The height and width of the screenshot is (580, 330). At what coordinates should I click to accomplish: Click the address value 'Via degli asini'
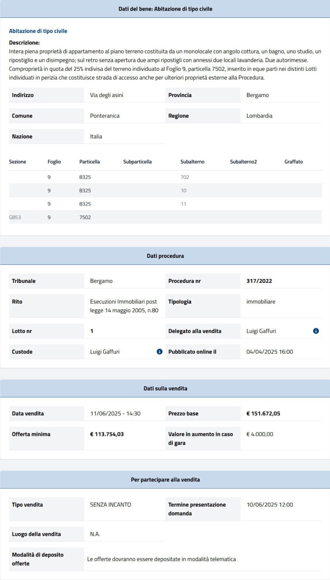pyautogui.click(x=107, y=95)
